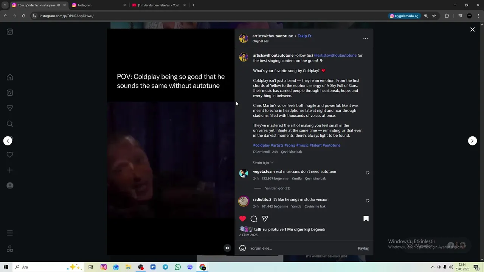Click Orijinal ses audio link
The width and height of the screenshot is (484, 272).
pos(261,41)
